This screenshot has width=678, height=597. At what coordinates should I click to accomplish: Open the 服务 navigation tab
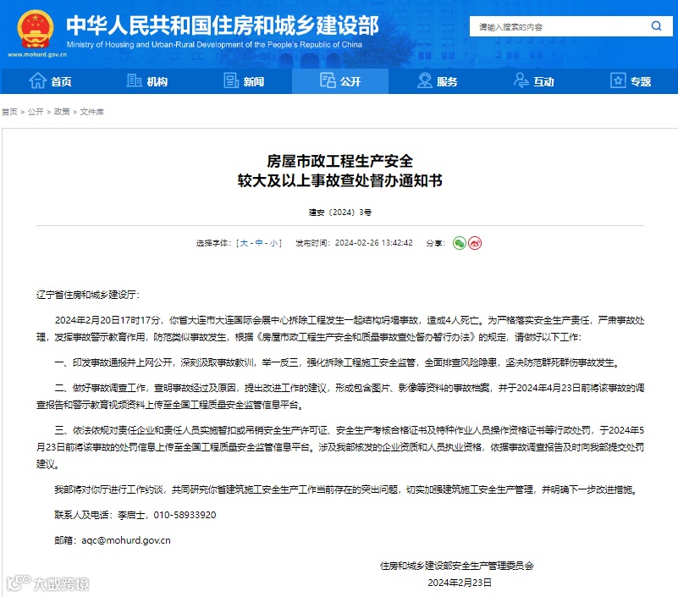[437, 81]
